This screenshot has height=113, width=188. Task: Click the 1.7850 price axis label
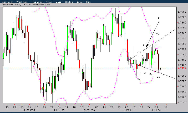click(182, 17)
